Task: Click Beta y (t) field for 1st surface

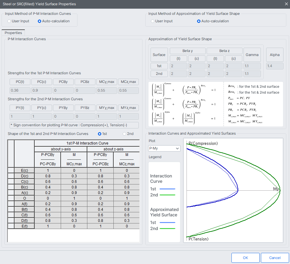Action: 178,66
